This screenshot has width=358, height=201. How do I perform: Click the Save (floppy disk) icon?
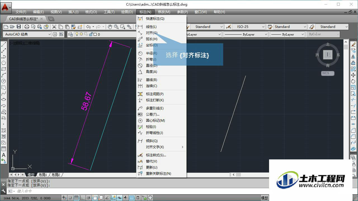19,27
